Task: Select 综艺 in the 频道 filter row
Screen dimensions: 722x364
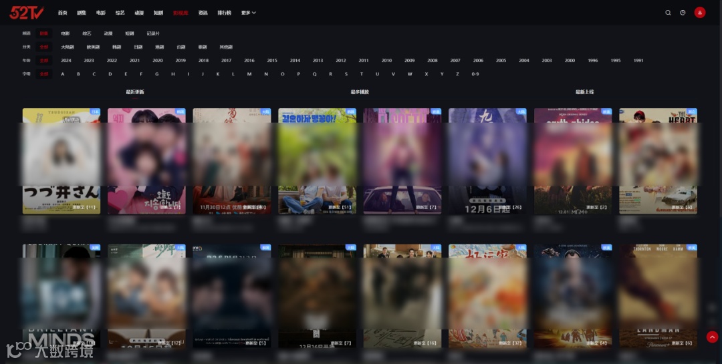Action: pyautogui.click(x=86, y=33)
